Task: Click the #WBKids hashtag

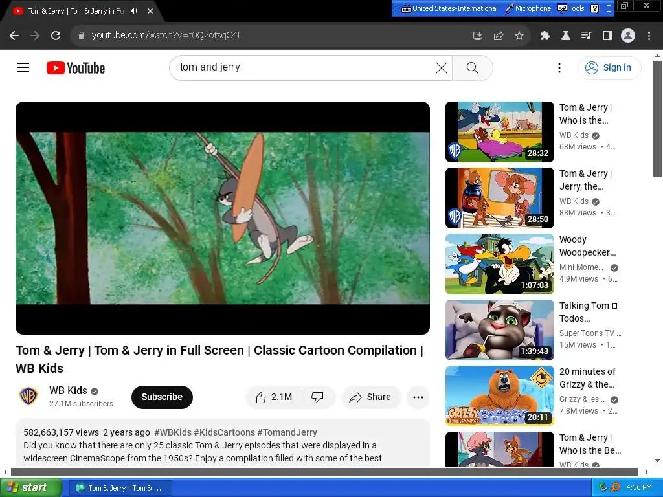Action: point(173,432)
